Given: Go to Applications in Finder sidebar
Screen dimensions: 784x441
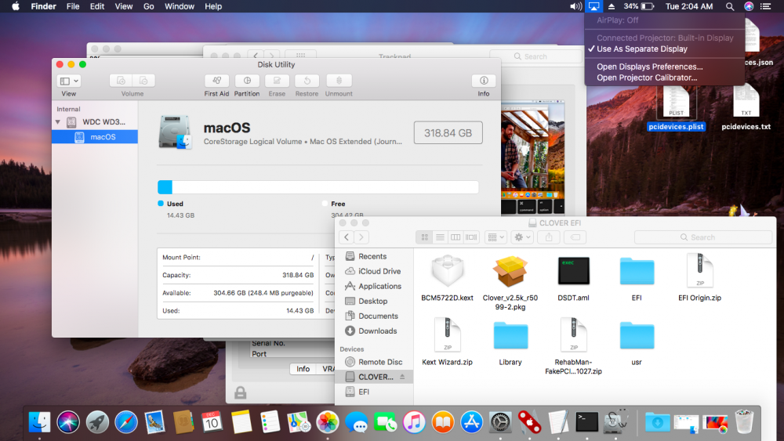Looking at the screenshot, I should [x=379, y=286].
